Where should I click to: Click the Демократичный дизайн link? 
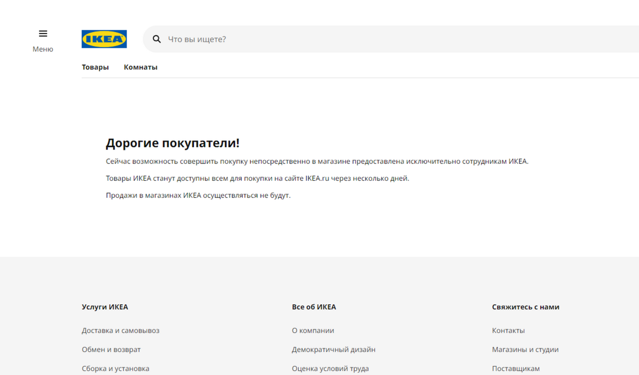coord(333,349)
